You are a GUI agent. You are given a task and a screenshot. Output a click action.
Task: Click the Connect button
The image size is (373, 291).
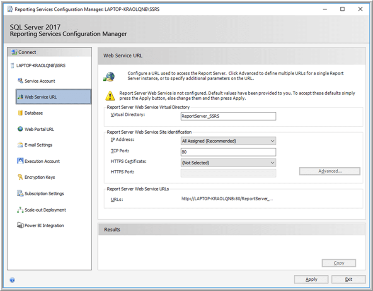49,52
